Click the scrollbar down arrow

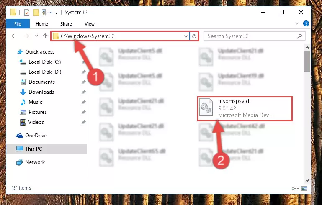[307, 181]
